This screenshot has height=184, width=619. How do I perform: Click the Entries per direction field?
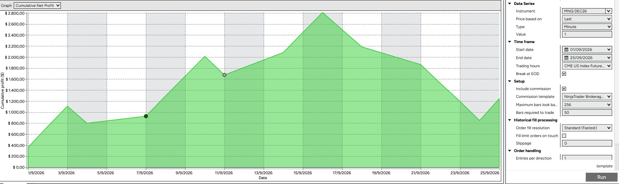click(587, 158)
